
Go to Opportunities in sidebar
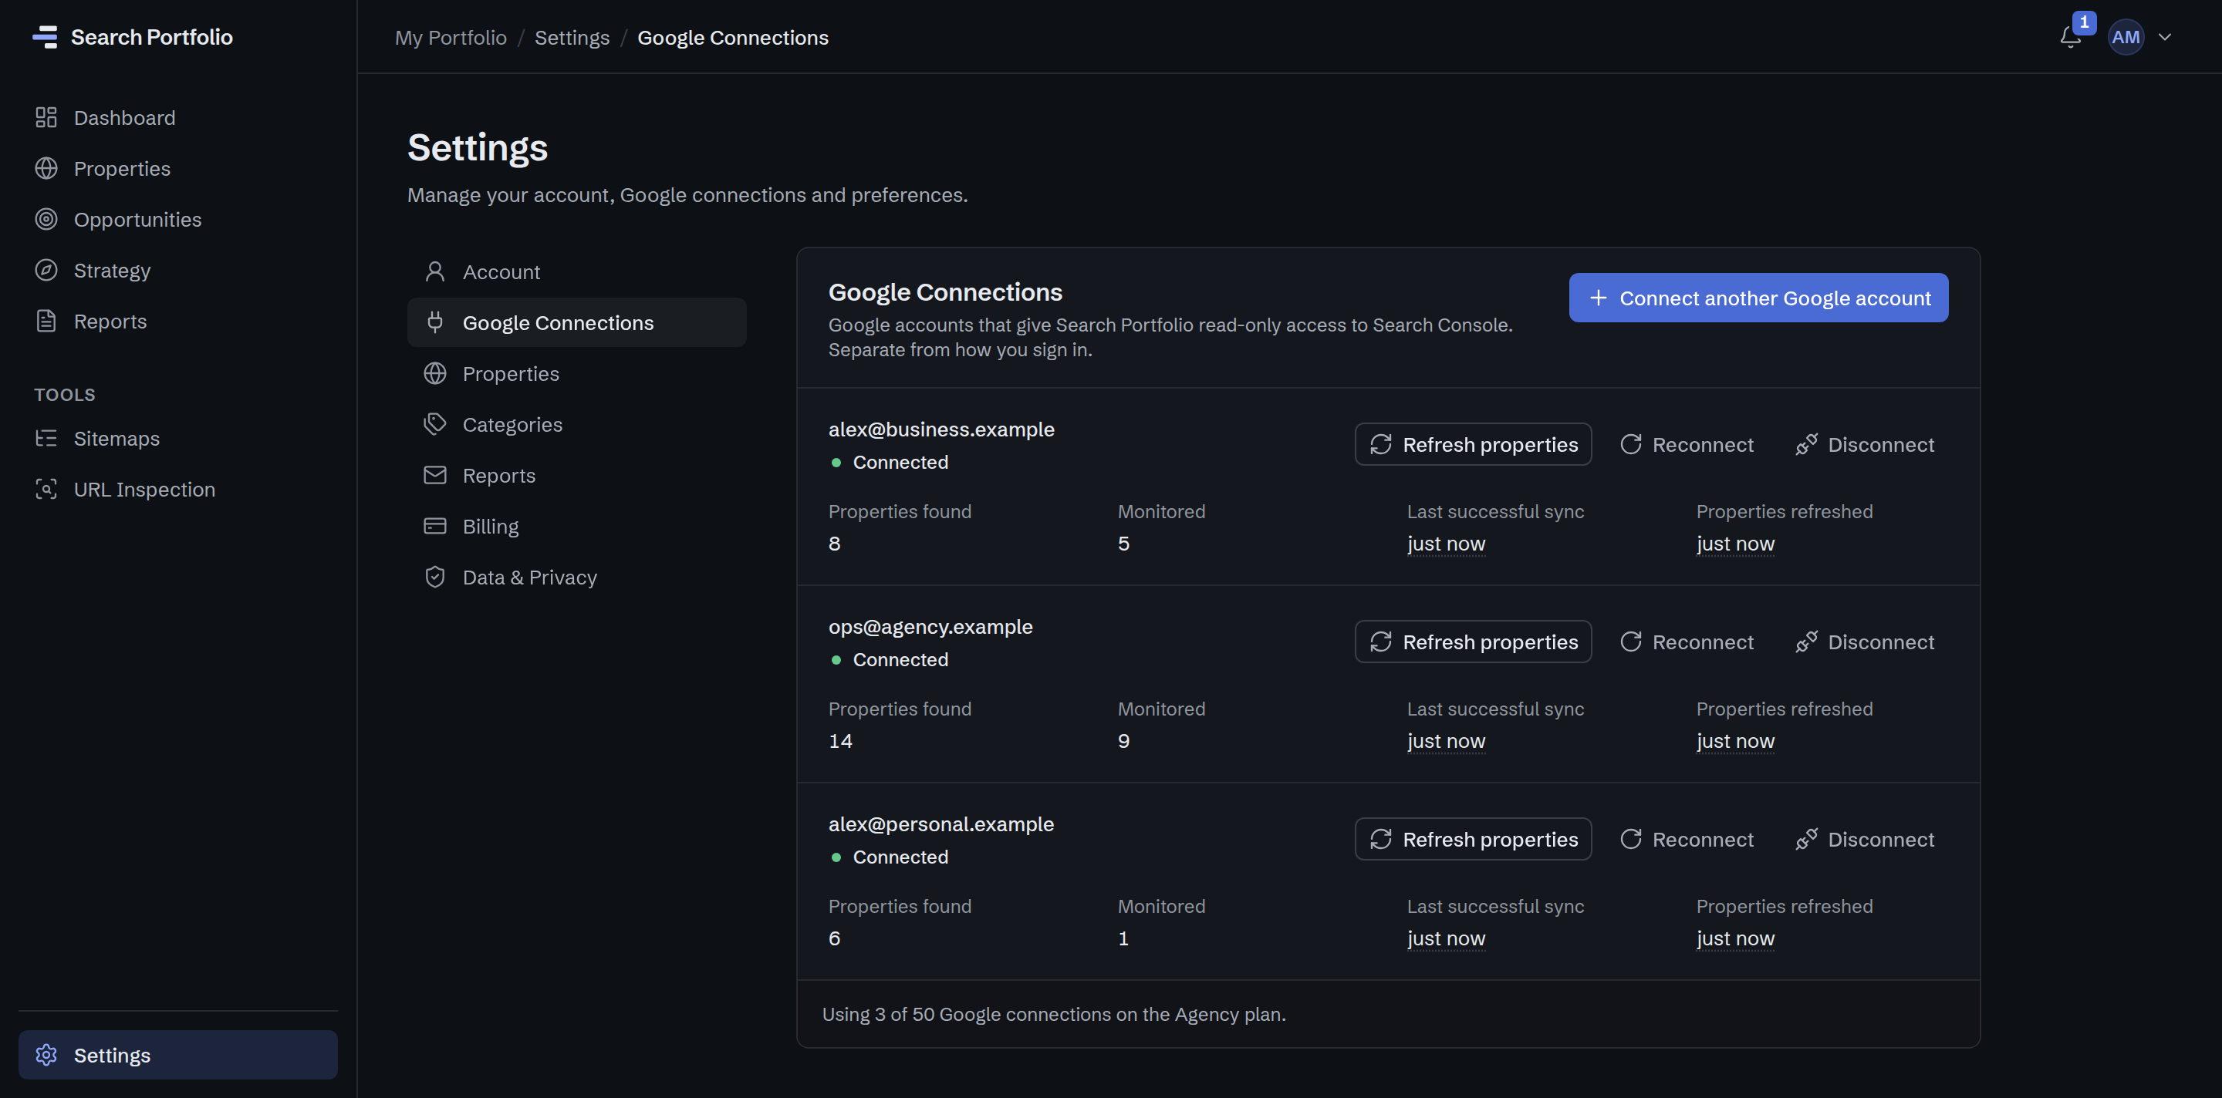pyautogui.click(x=177, y=219)
